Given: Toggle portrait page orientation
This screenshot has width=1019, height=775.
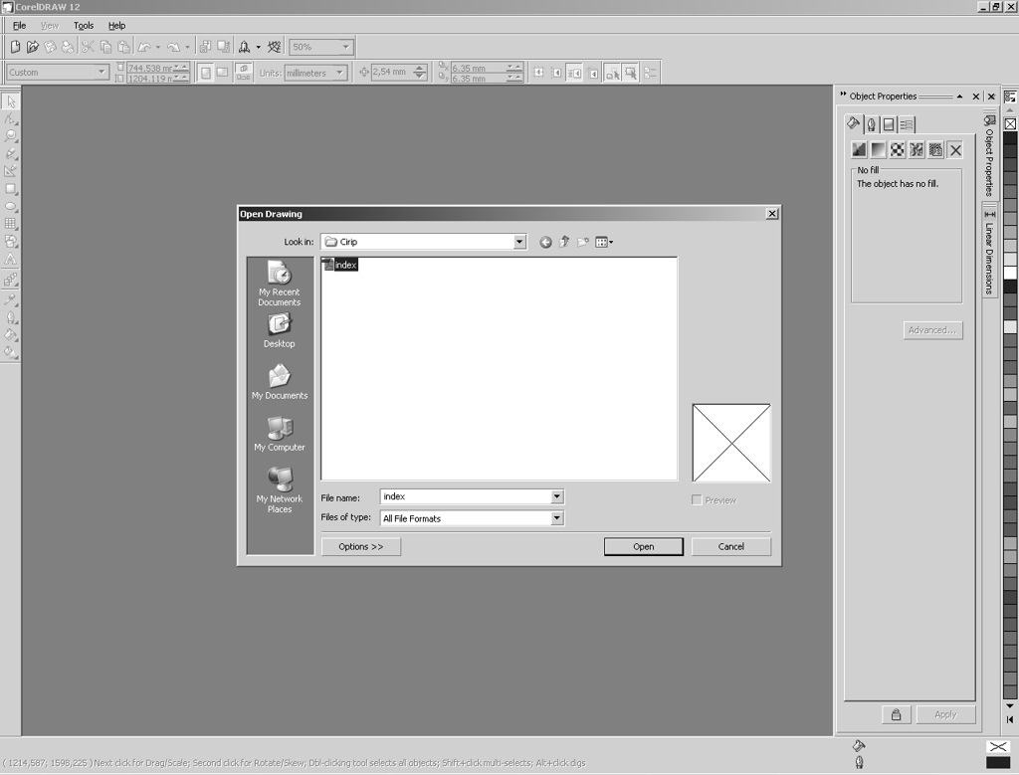Looking at the screenshot, I should [205, 72].
